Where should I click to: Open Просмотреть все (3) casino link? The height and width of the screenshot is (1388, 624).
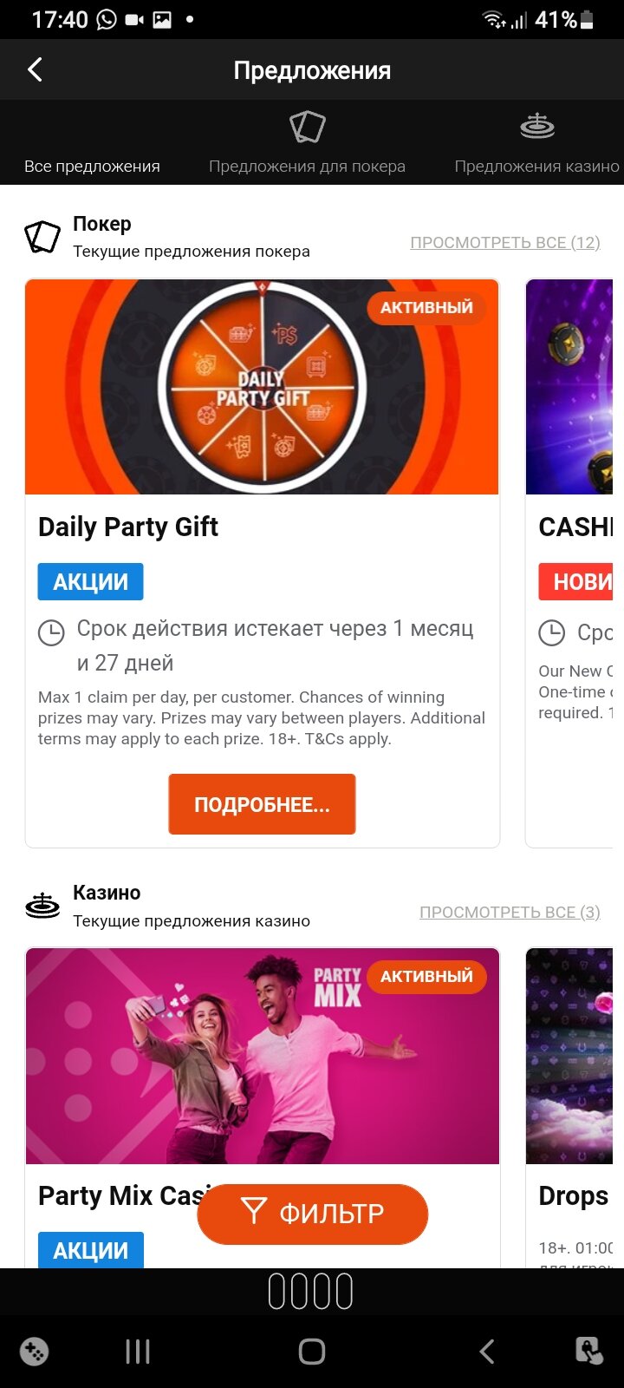tap(510, 913)
